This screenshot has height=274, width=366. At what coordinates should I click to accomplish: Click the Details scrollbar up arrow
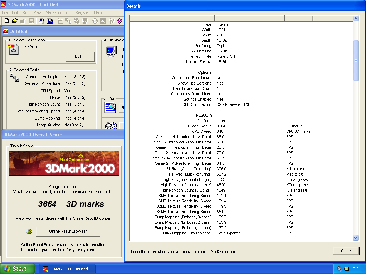point(356,19)
